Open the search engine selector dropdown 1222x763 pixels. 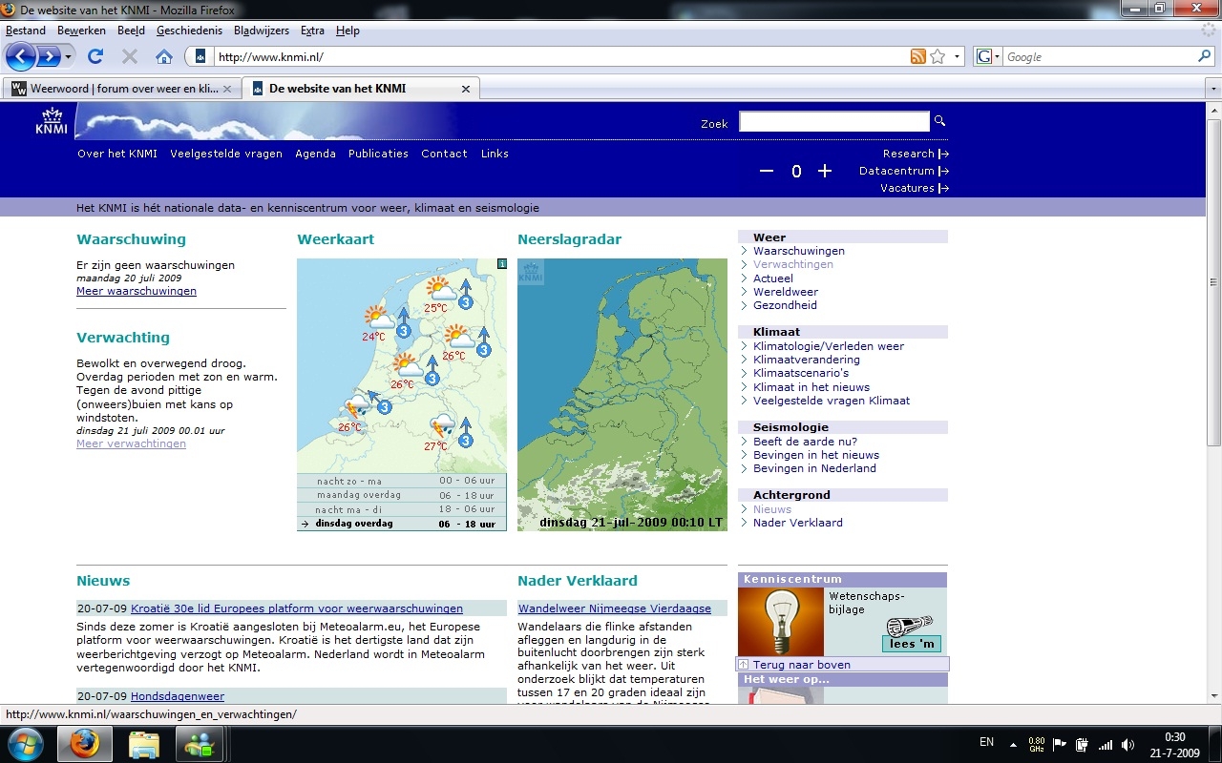[x=987, y=57]
